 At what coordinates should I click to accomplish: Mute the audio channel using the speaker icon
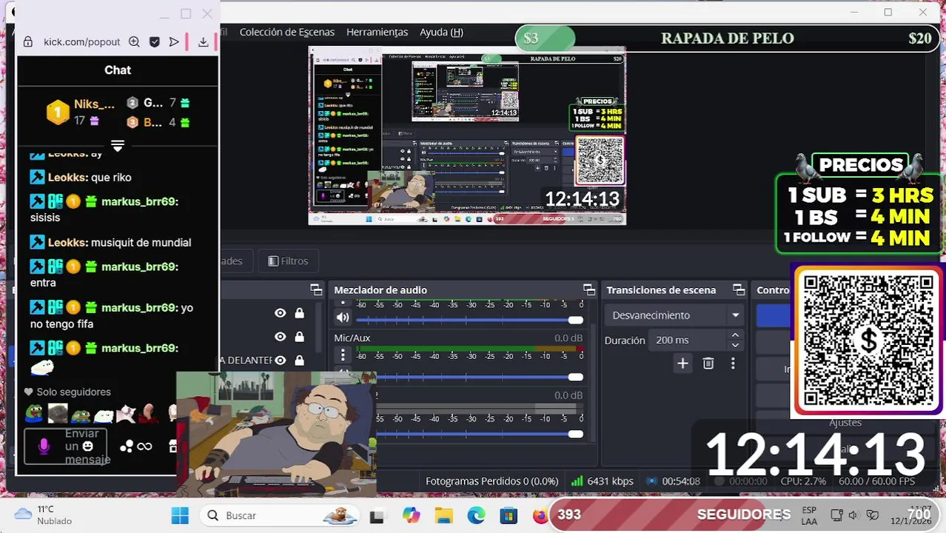point(342,318)
